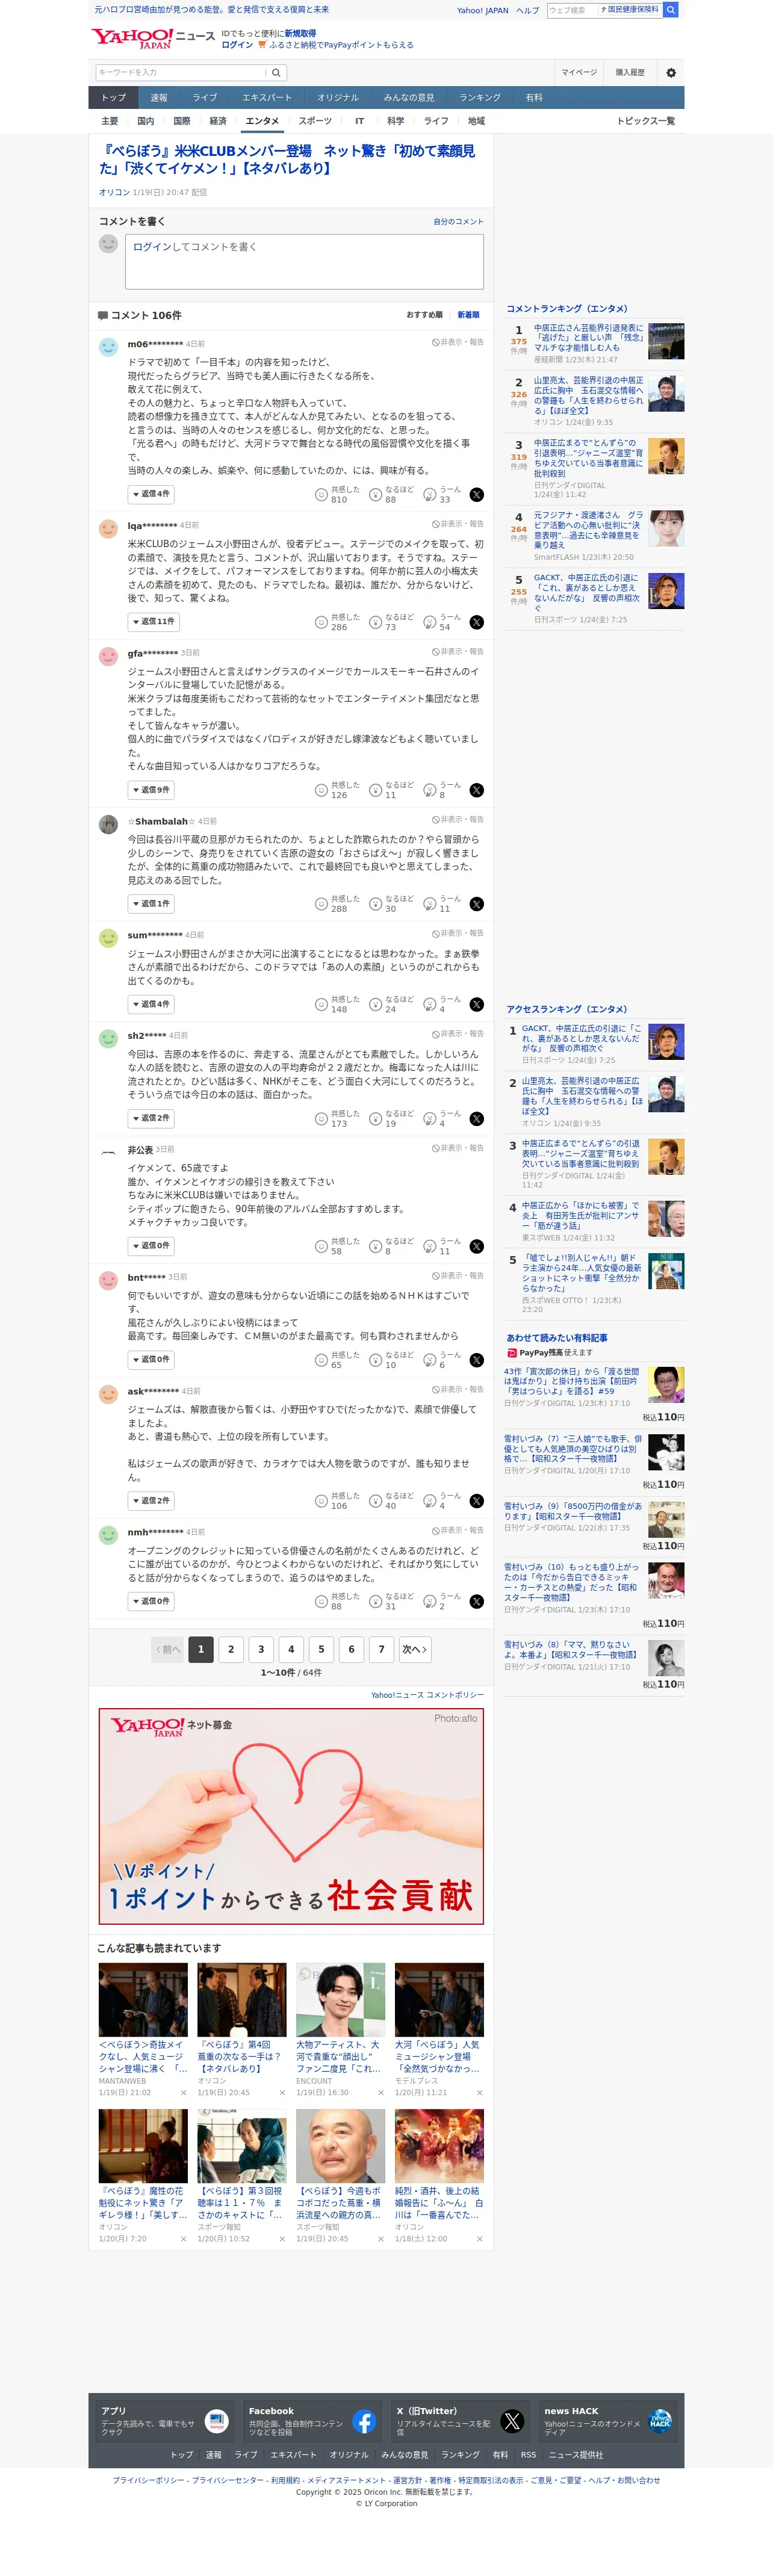Select the スポーツ category tab

pos(315,121)
